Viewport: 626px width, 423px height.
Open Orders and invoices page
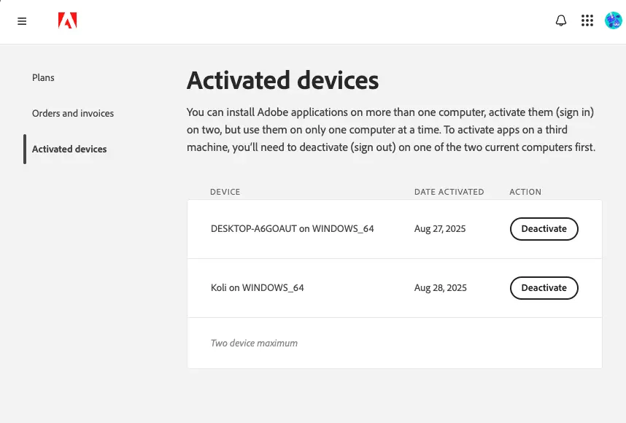coord(73,114)
